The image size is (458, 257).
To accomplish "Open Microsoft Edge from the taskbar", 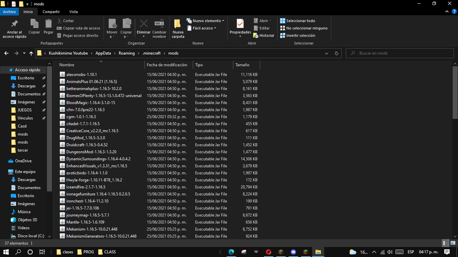I will click(x=231, y=252).
